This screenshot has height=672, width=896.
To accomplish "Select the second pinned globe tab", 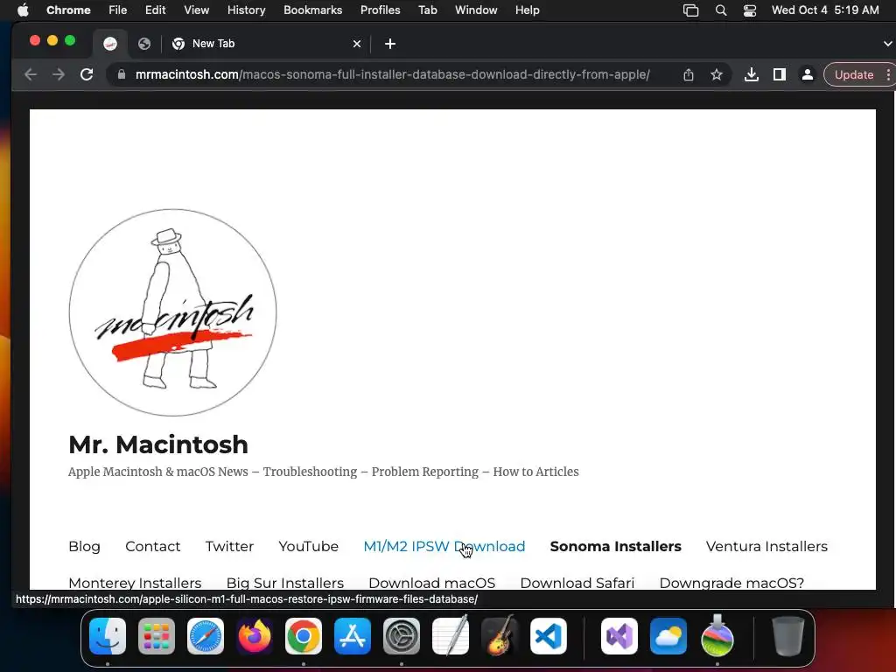I will tap(144, 44).
